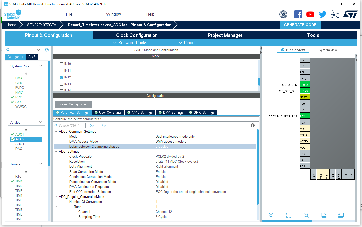362x227 pixels.
Task: Open the NVIC Settings tab
Action: (140, 112)
